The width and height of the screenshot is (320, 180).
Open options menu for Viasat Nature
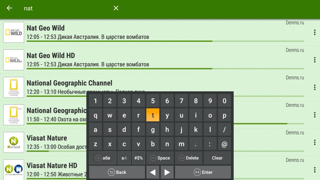tap(315, 142)
